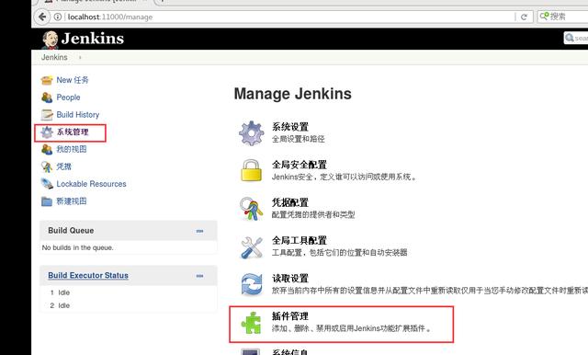588x355 pixels.
Task: Click the Build History notepad icon
Action: pos(47,114)
